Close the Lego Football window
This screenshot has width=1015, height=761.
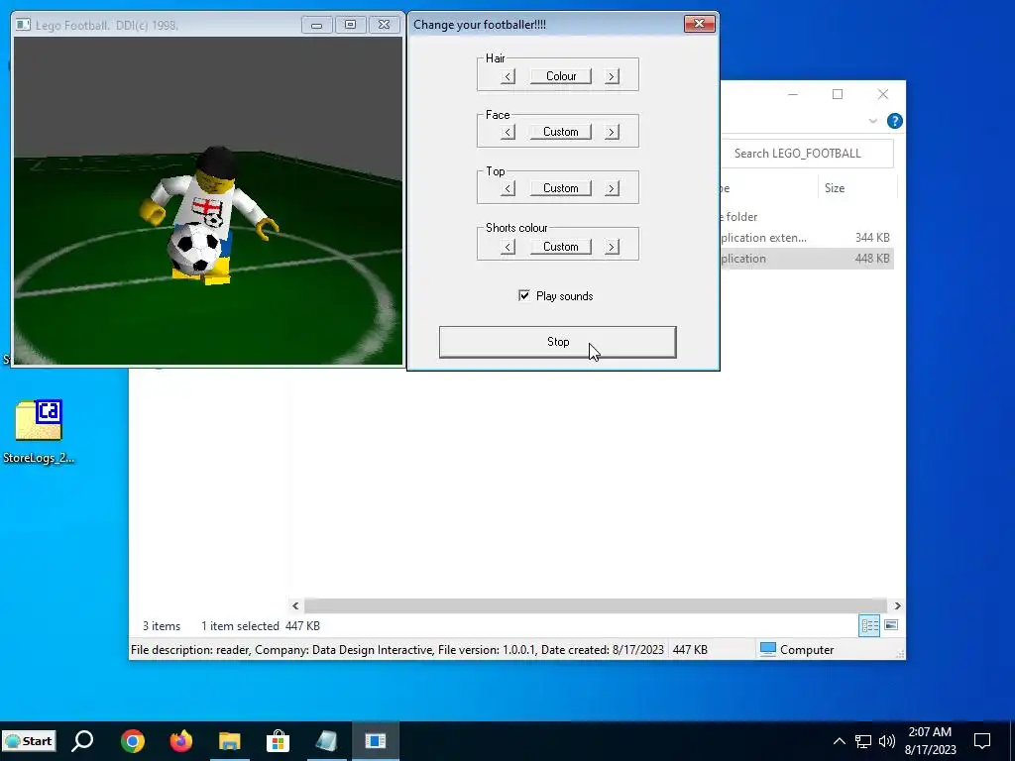click(x=384, y=25)
